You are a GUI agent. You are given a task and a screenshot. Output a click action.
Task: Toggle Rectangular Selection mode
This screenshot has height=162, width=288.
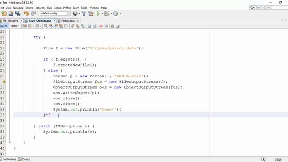(x=66, y=26)
